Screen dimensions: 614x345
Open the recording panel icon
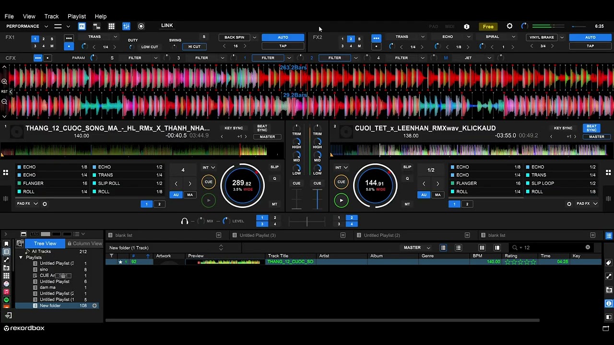coord(141,26)
